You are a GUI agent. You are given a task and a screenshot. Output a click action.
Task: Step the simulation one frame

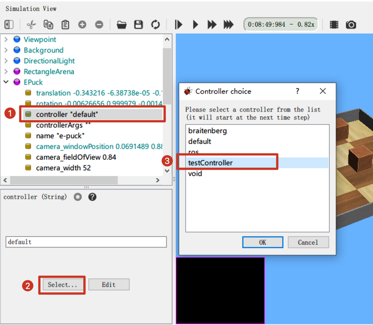tap(178, 25)
